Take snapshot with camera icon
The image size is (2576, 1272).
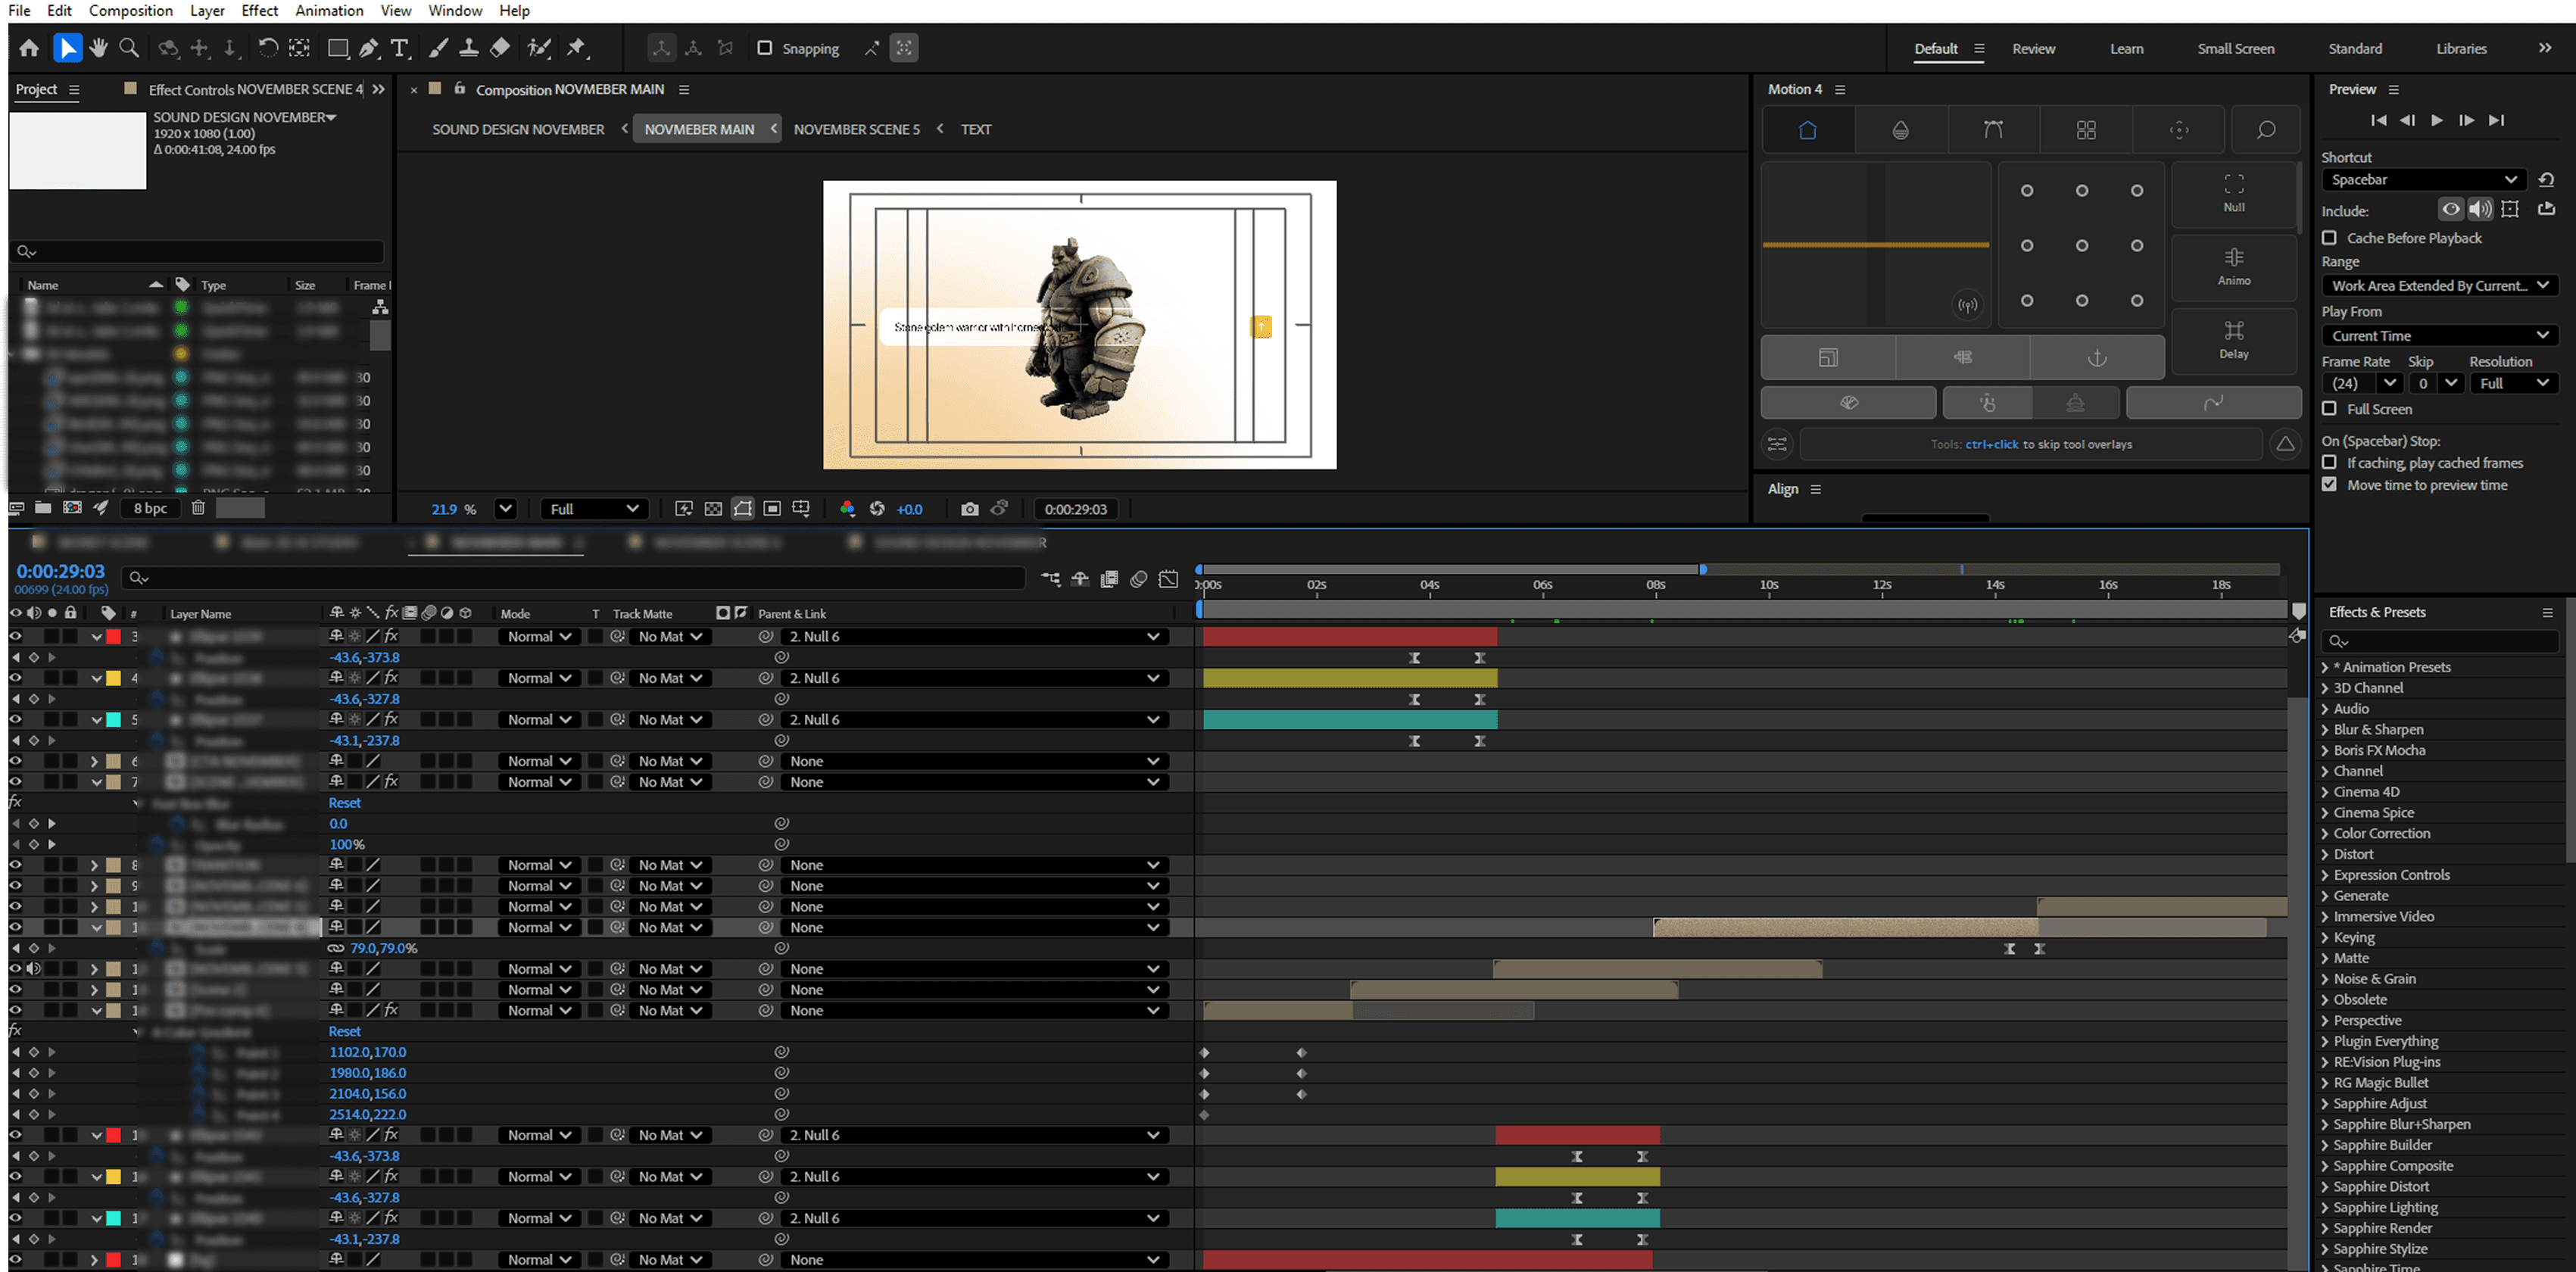969,509
